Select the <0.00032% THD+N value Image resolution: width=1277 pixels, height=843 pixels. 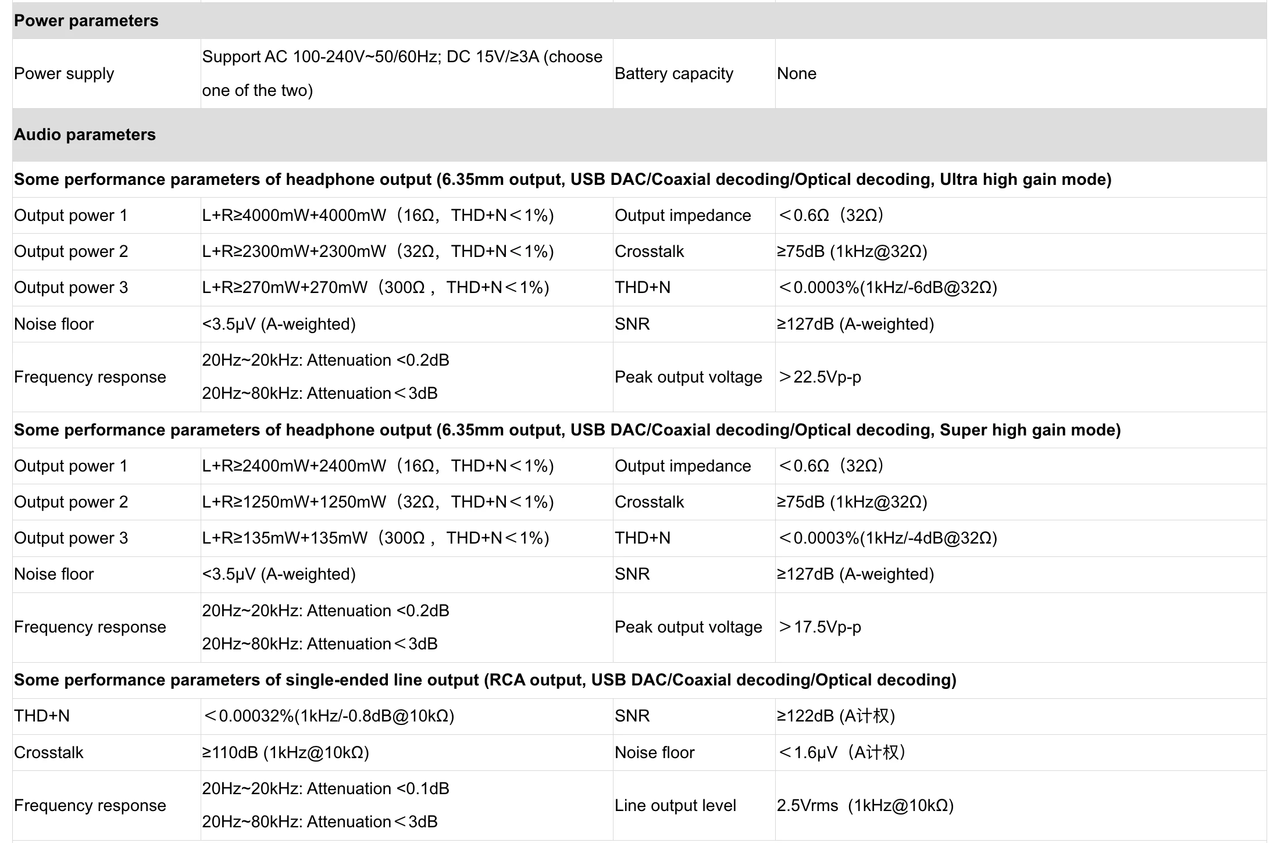tap(328, 716)
